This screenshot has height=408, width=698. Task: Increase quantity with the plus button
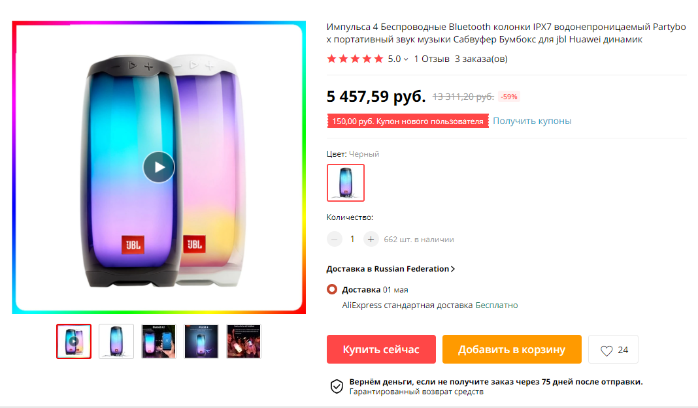pyautogui.click(x=371, y=239)
